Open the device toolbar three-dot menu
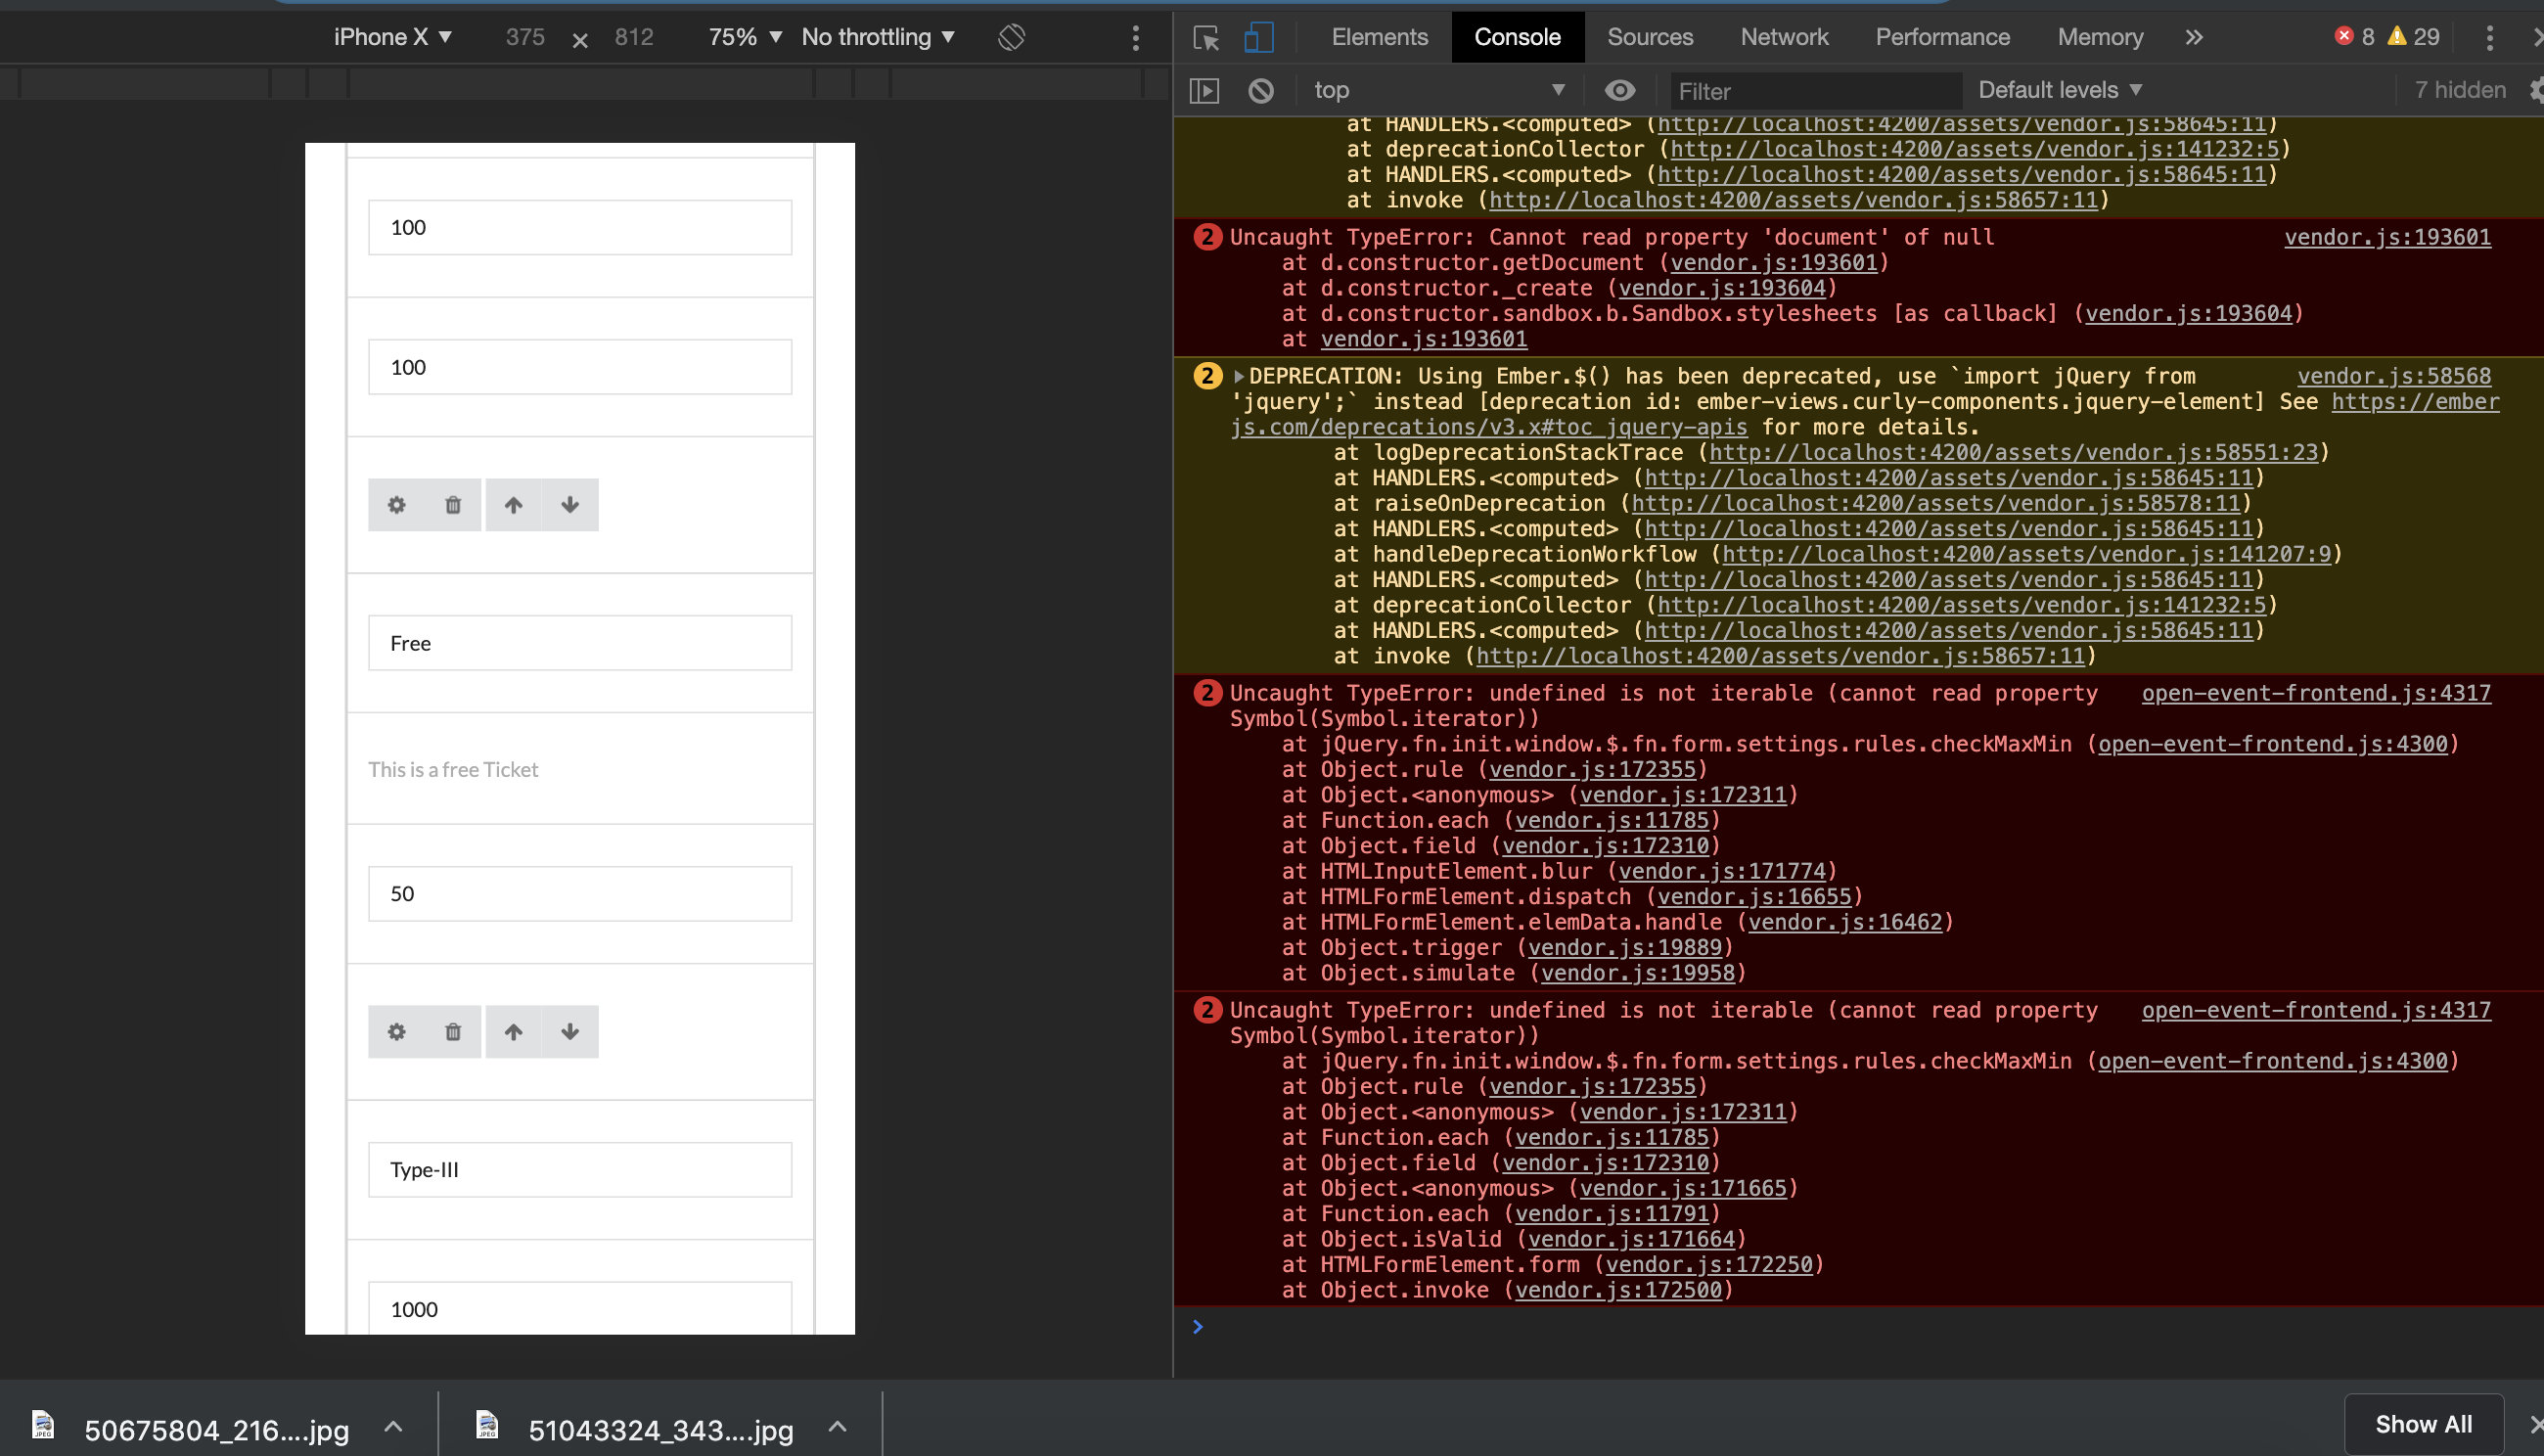 (1135, 37)
